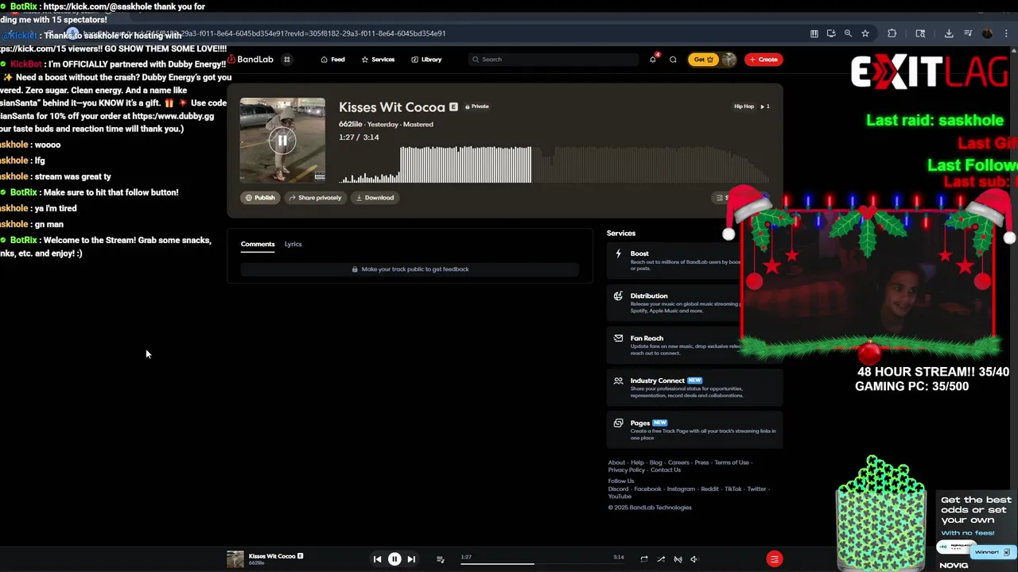
Task: Open the chat messages icon in header
Action: click(x=673, y=60)
